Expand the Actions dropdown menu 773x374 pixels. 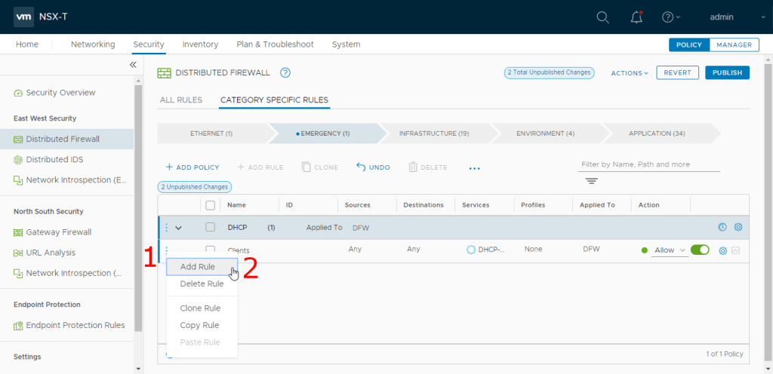tap(630, 73)
